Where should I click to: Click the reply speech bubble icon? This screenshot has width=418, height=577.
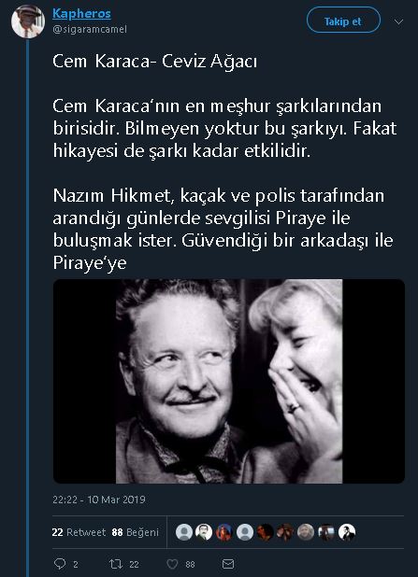pyautogui.click(x=60, y=564)
